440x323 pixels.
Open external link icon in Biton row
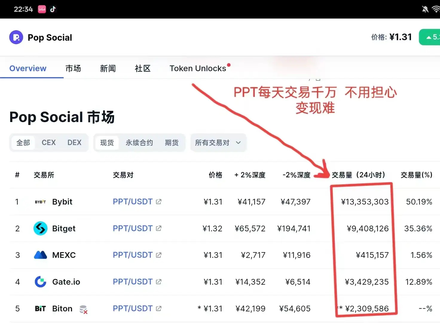pyautogui.click(x=159, y=309)
